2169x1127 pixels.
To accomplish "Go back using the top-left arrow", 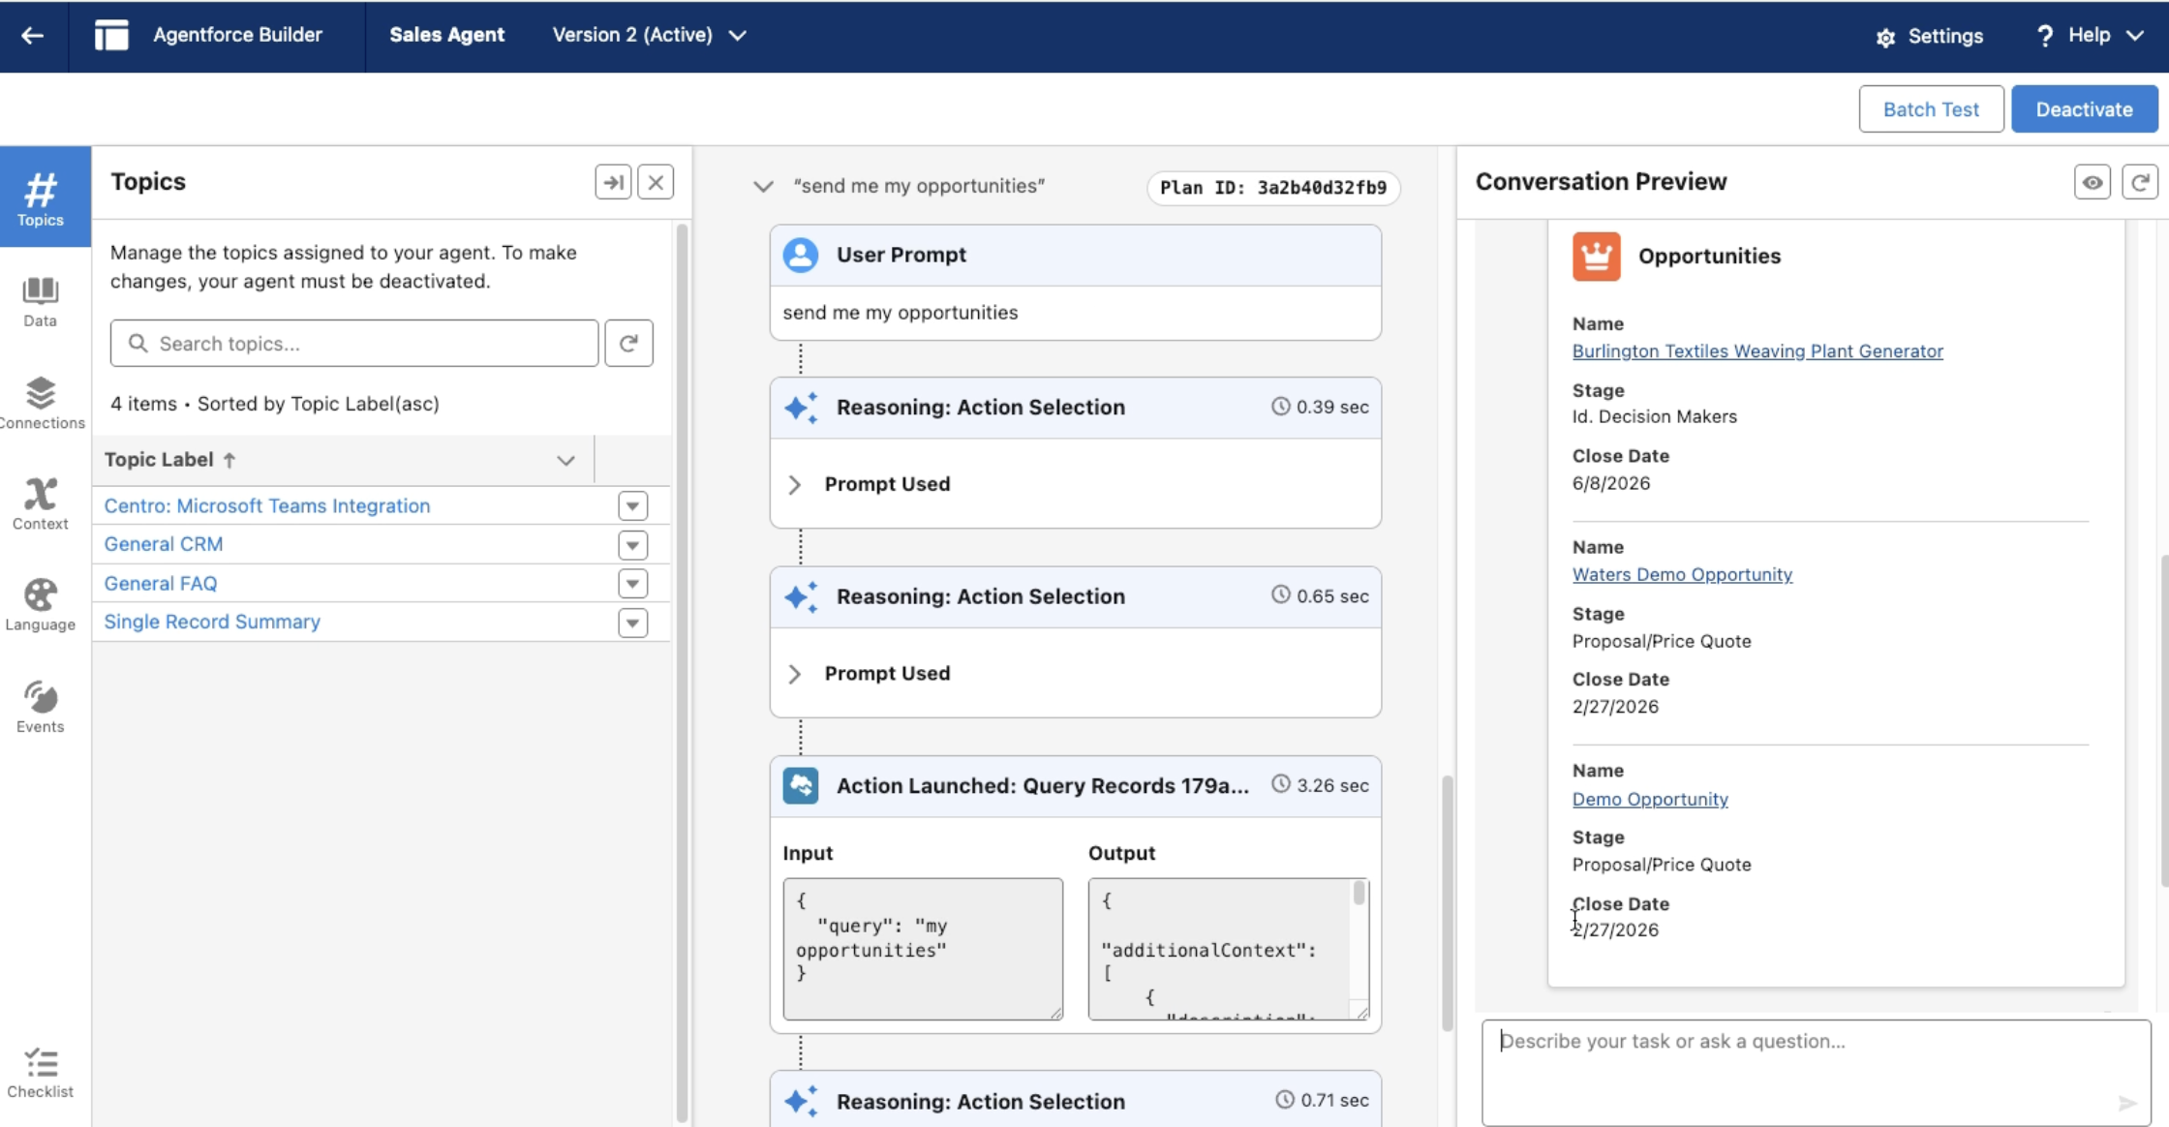I will [33, 36].
